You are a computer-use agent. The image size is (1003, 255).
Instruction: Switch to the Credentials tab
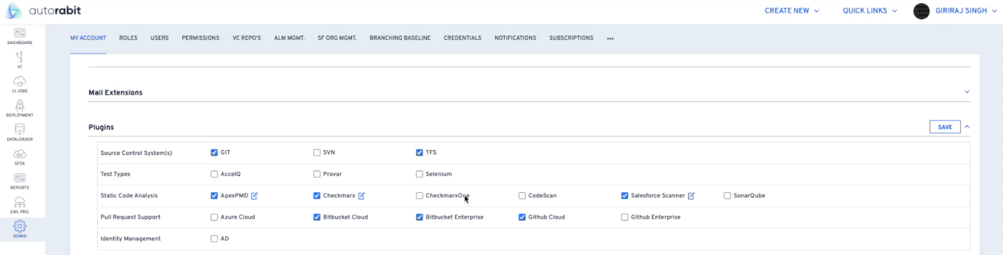pos(462,38)
